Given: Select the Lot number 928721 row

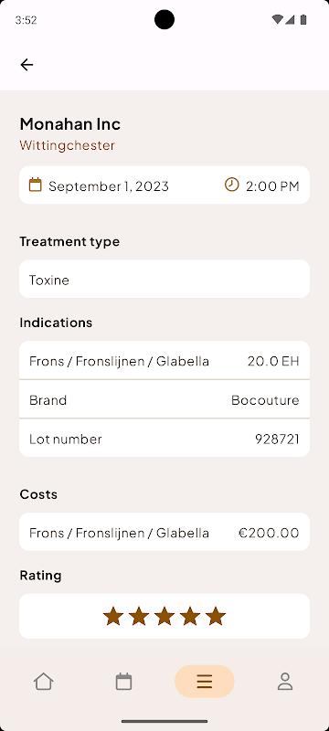Looking at the screenshot, I should click(x=164, y=439).
